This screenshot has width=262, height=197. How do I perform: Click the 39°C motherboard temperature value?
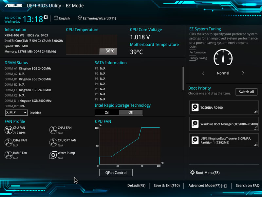pyautogui.click(x=136, y=52)
